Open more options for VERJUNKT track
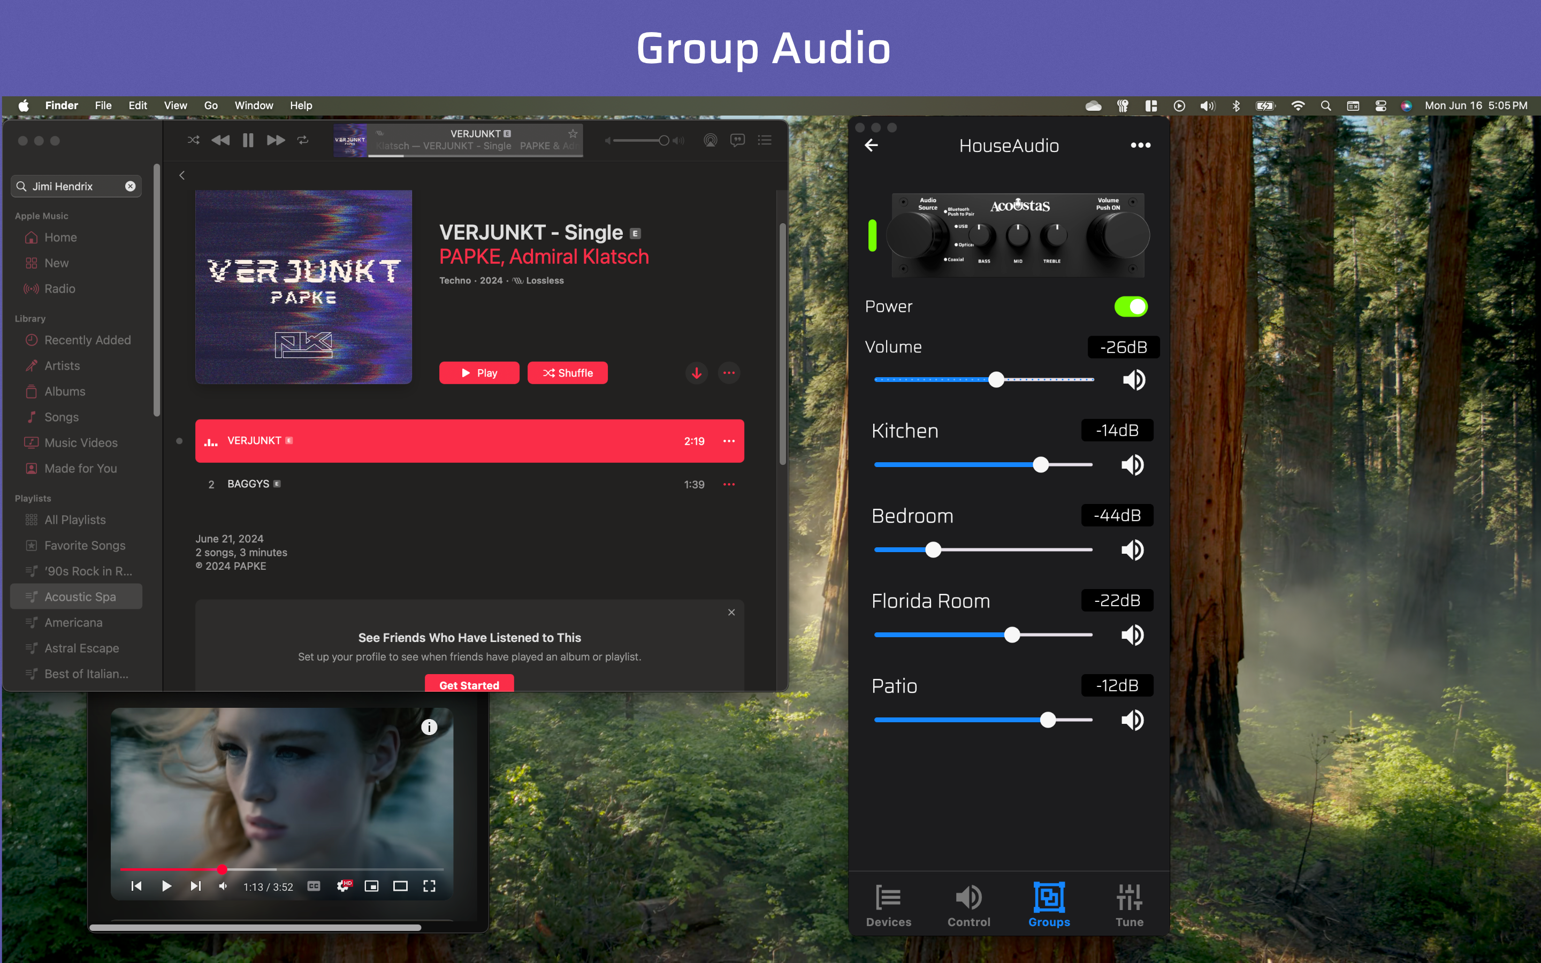This screenshot has height=963, width=1541. coord(728,441)
